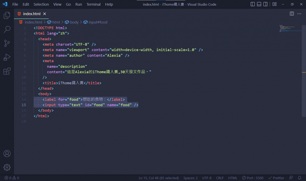Click the closing </body> tag line

[46, 111]
